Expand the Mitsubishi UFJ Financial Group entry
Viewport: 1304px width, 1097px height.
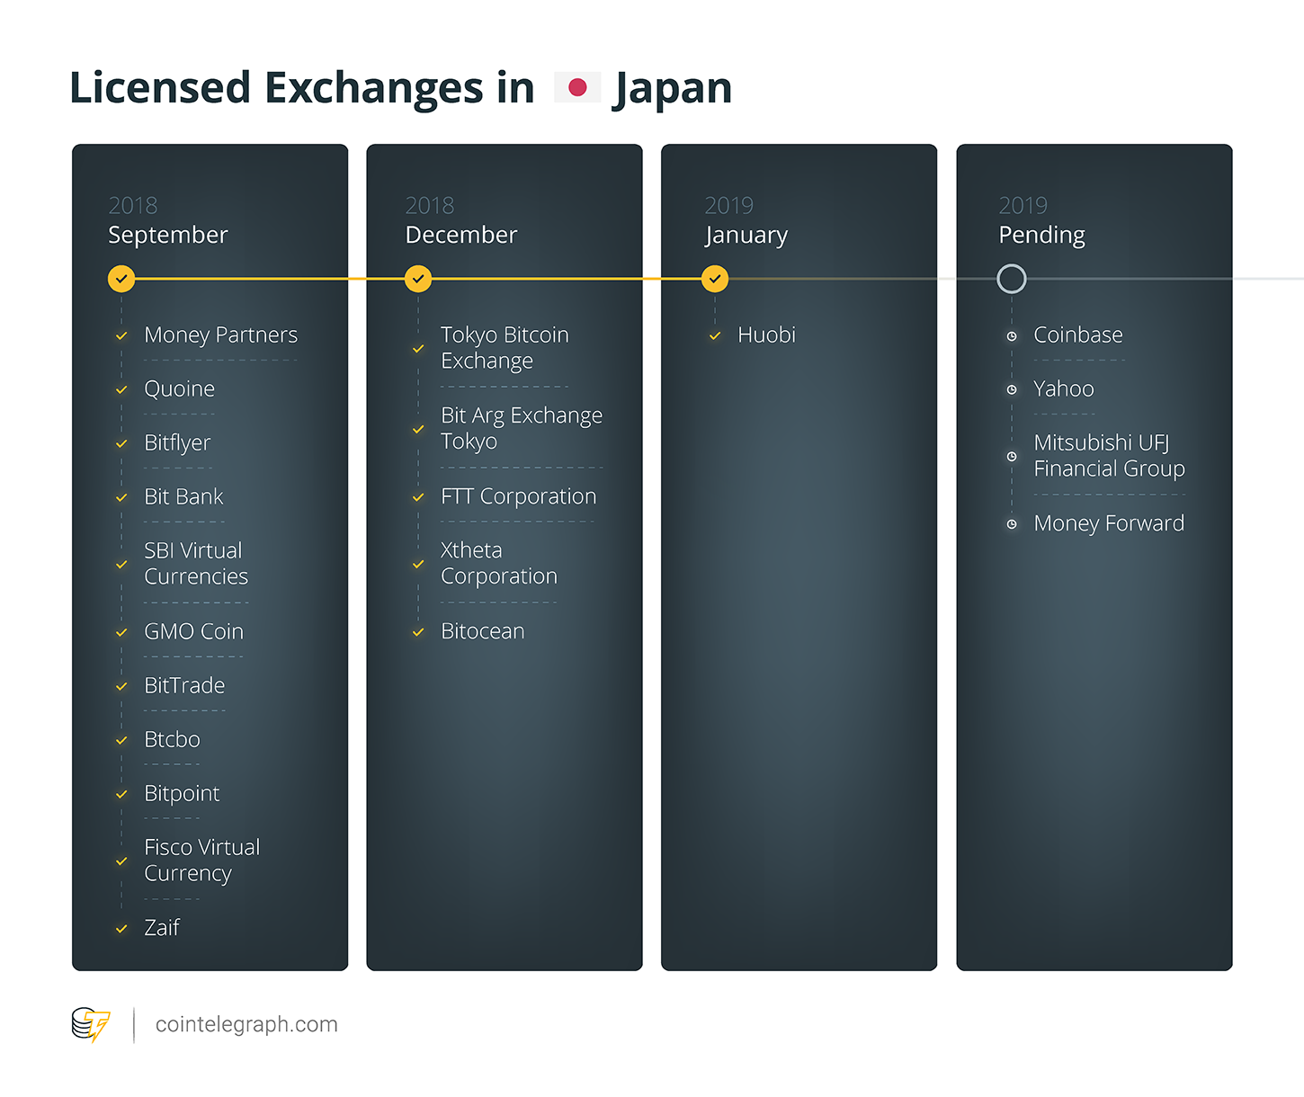pyautogui.click(x=1108, y=456)
